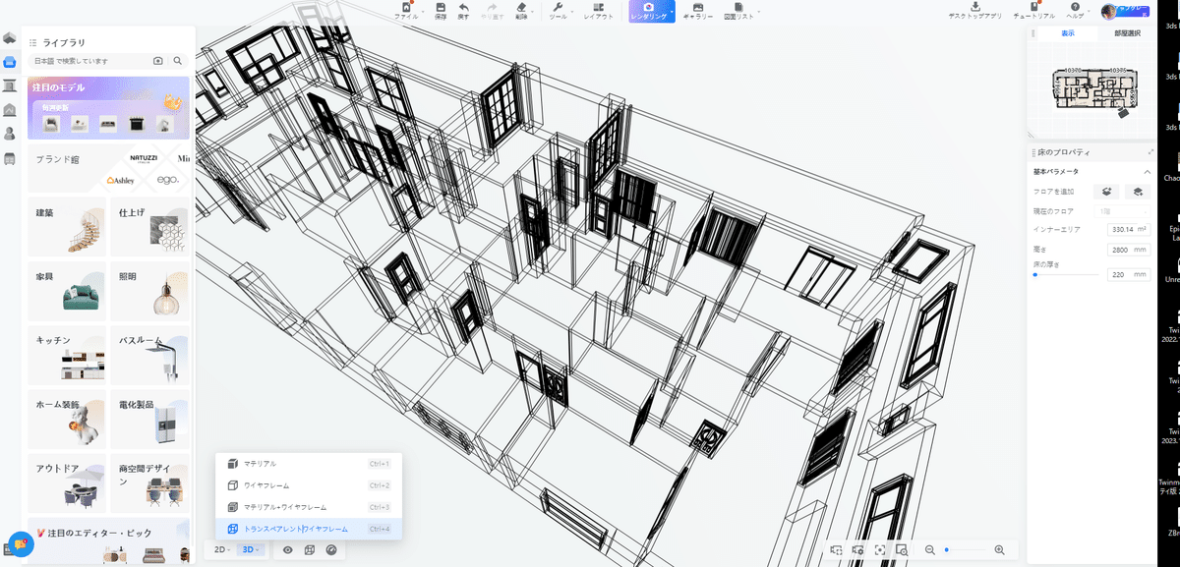Open the 電化製品 category card
Image resolution: width=1180 pixels, height=567 pixels.
coord(149,419)
